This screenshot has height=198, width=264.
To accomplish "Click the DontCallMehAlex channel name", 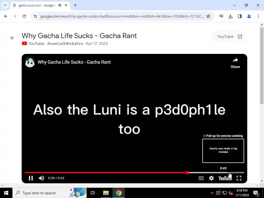I will point(65,44).
